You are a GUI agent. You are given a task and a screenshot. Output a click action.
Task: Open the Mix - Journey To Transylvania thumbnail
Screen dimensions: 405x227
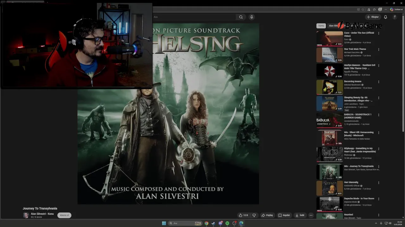(329, 172)
